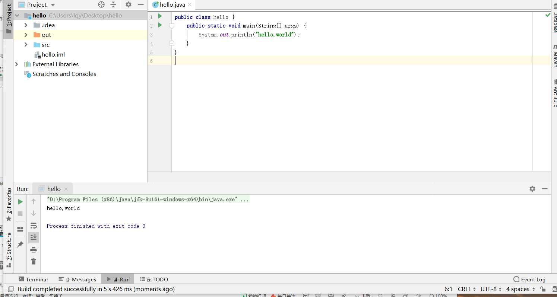Open Terminal tool window

point(33,279)
